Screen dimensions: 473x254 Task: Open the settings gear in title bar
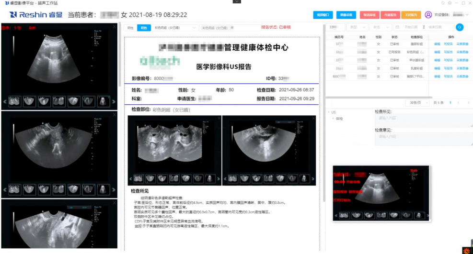(450, 3)
